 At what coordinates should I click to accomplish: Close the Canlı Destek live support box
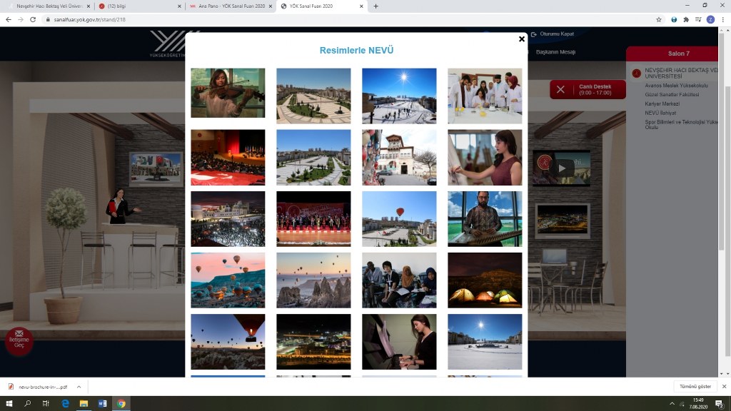560,89
